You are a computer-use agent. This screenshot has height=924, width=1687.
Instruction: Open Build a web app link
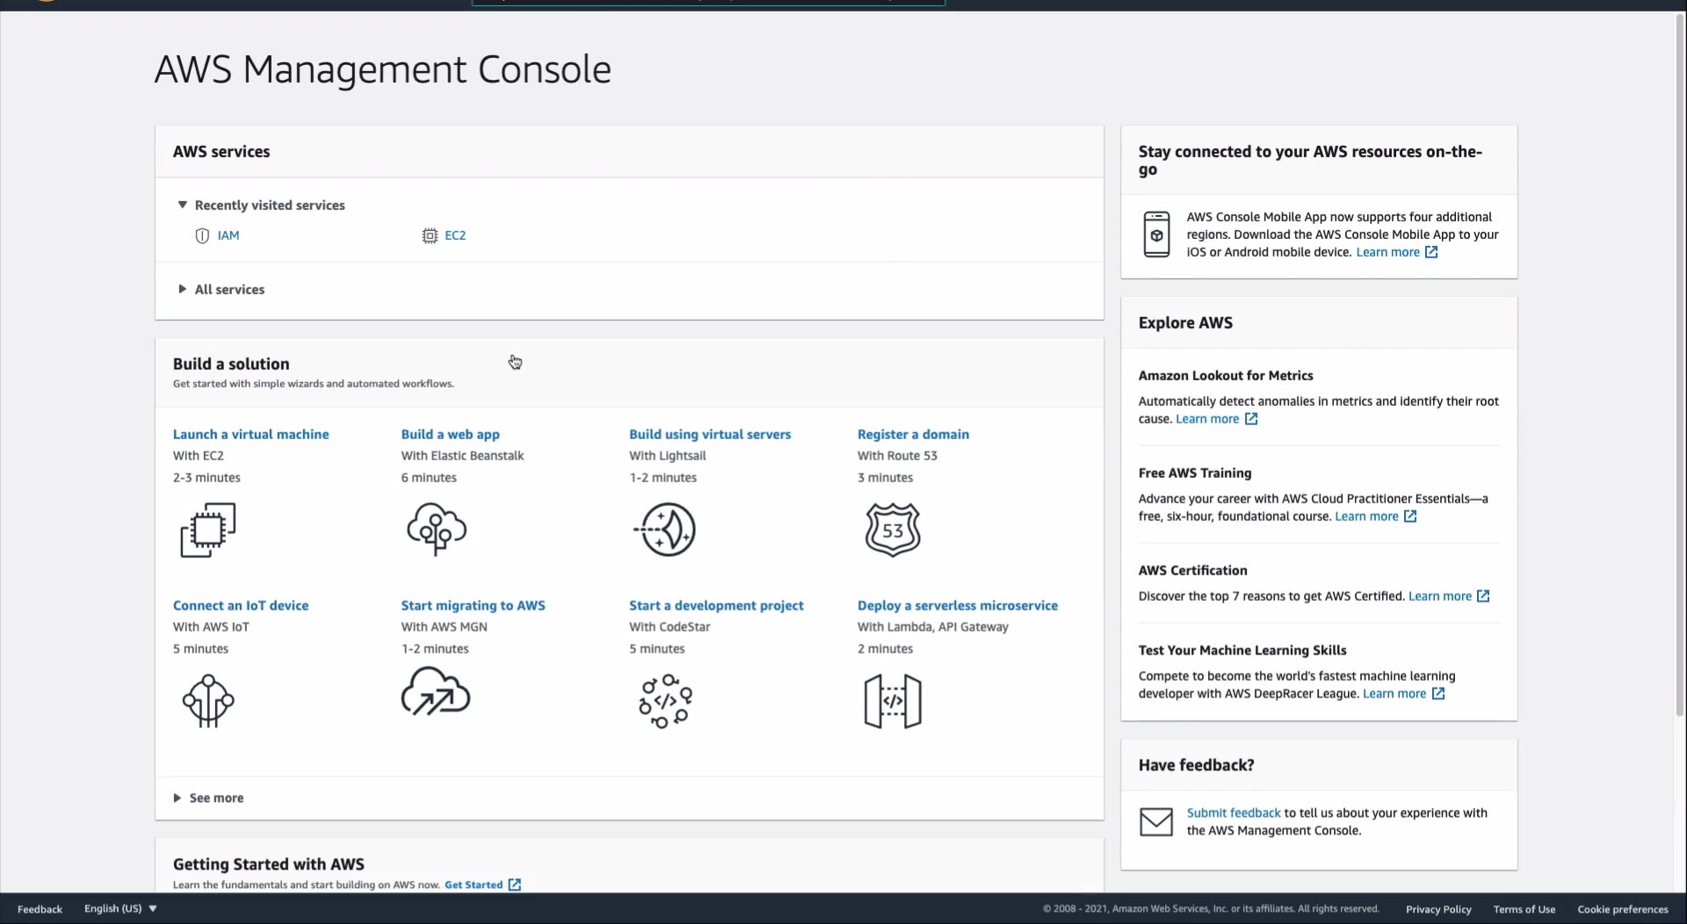click(451, 434)
